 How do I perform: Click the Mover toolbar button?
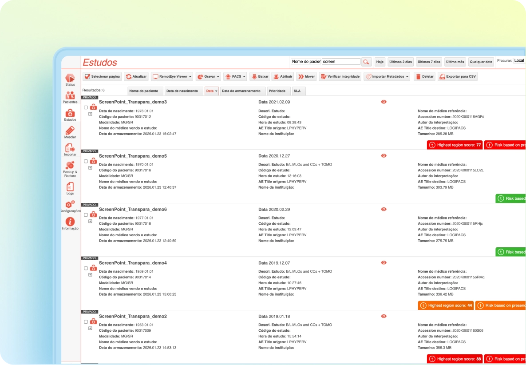[x=307, y=76]
